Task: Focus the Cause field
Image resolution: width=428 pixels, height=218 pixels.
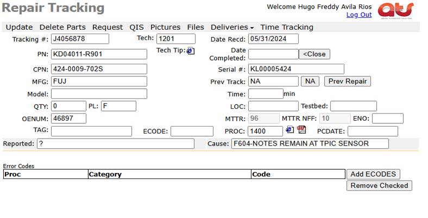Action: (310, 143)
